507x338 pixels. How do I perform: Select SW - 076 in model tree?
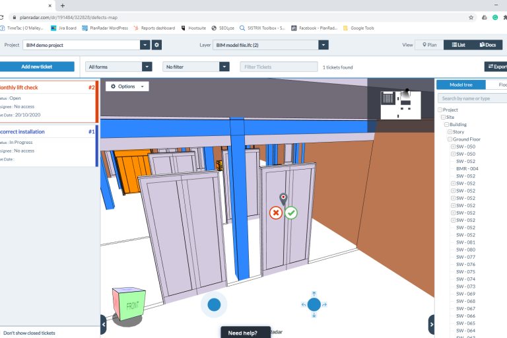(x=465, y=265)
